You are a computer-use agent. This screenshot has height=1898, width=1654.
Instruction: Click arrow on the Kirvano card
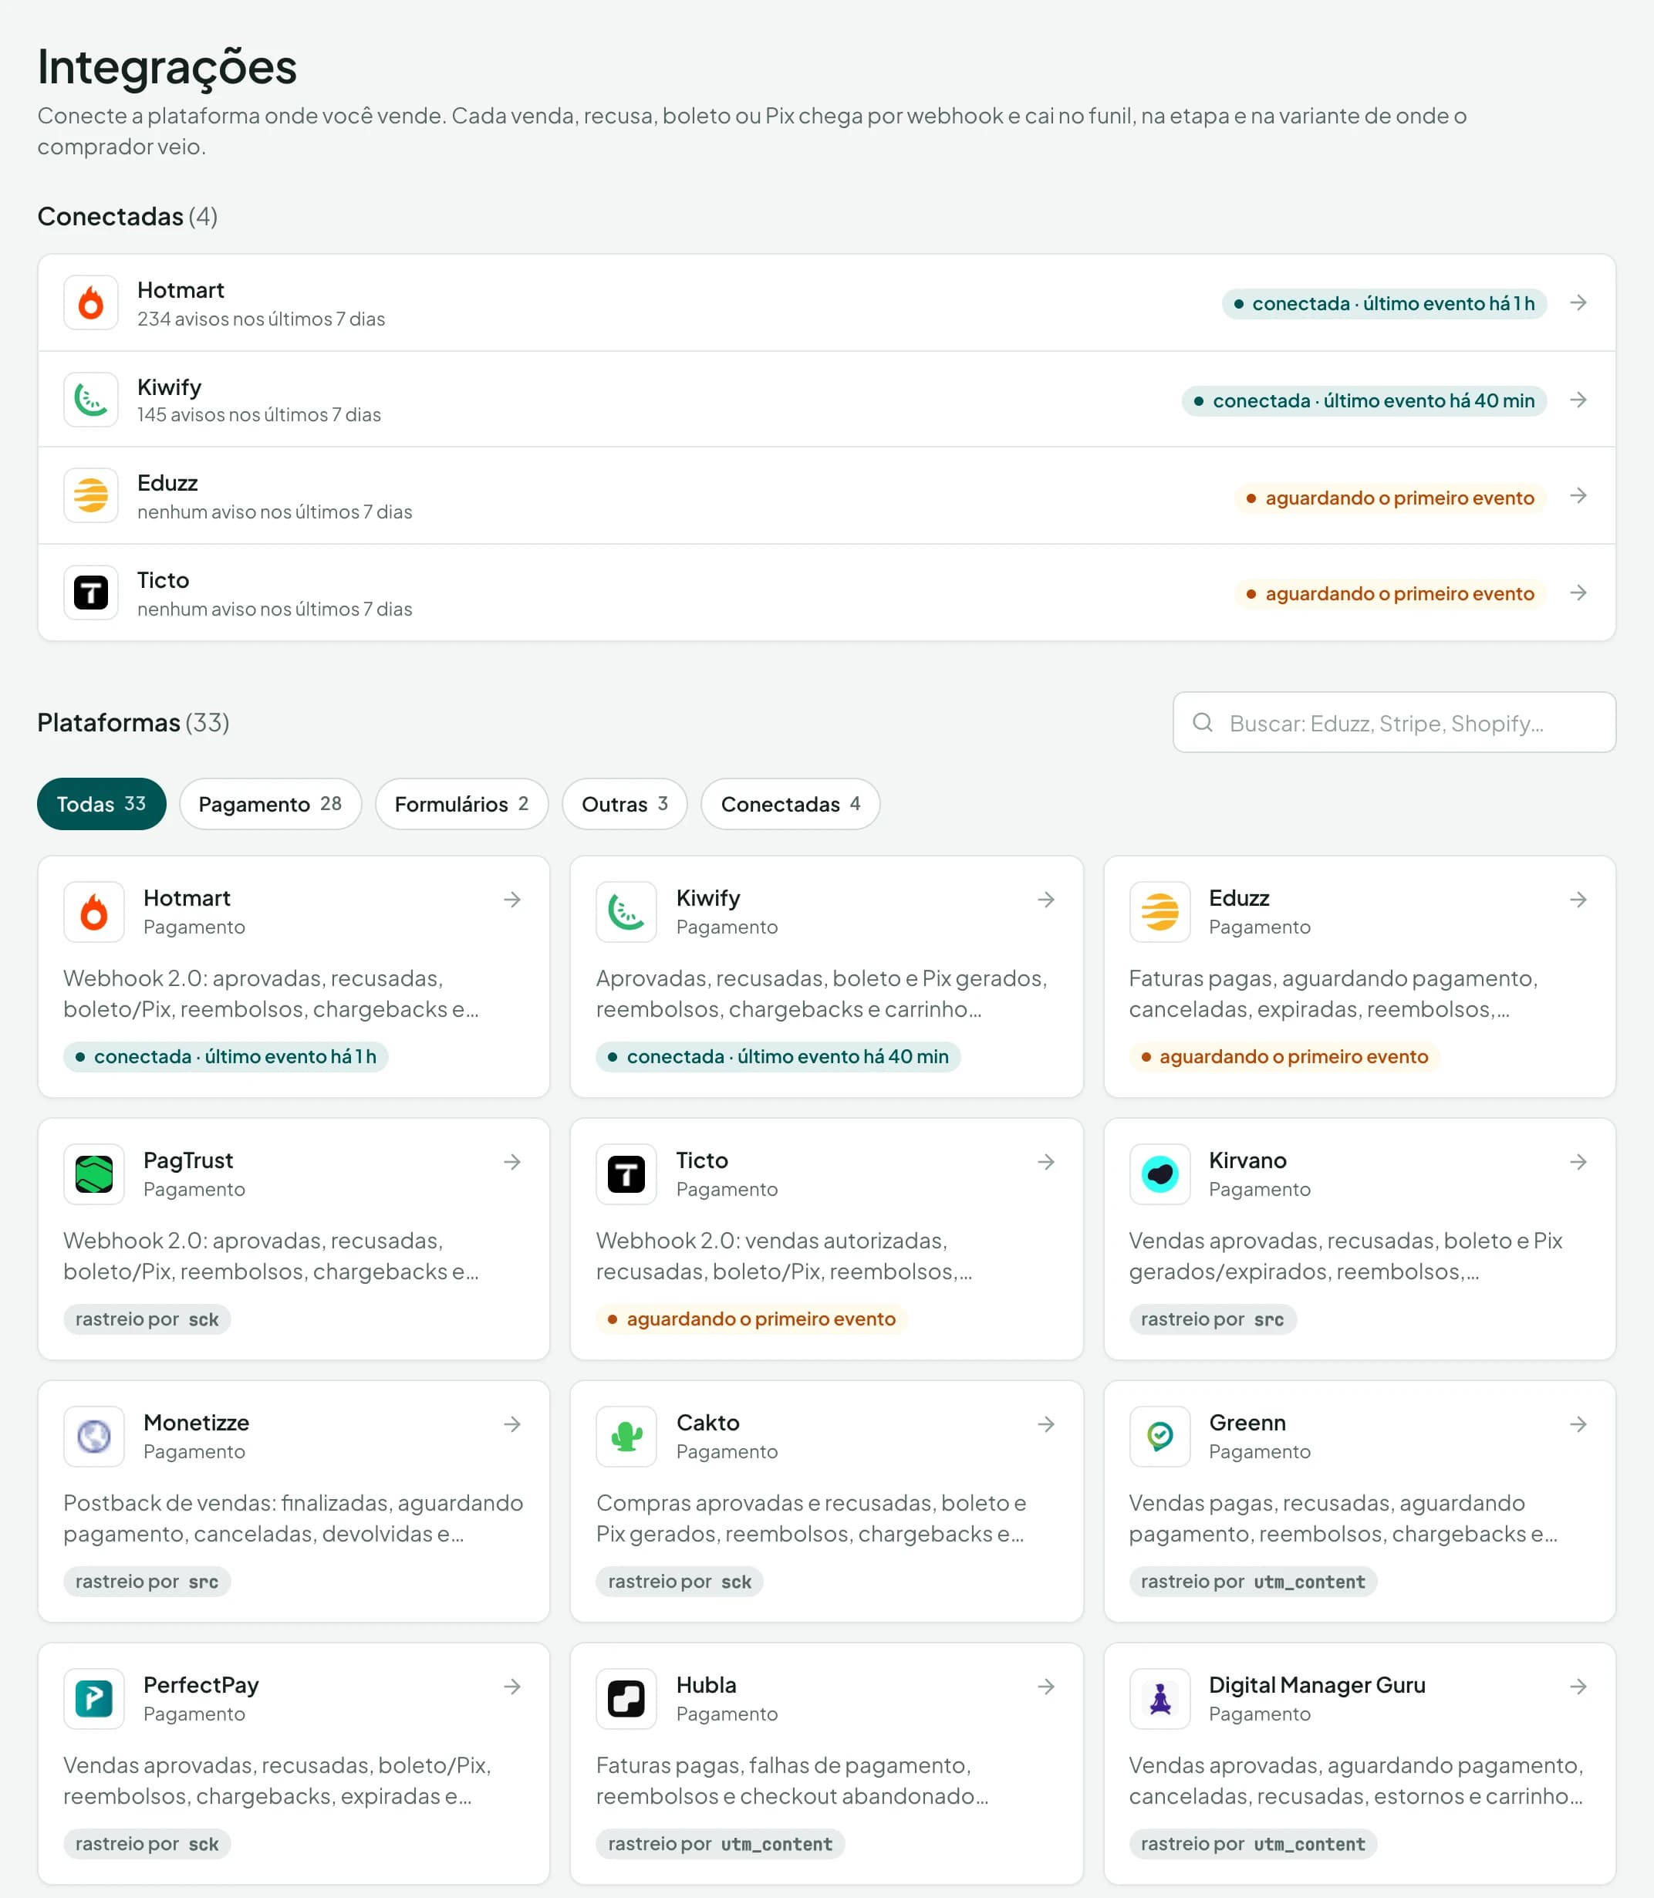[1578, 1161]
